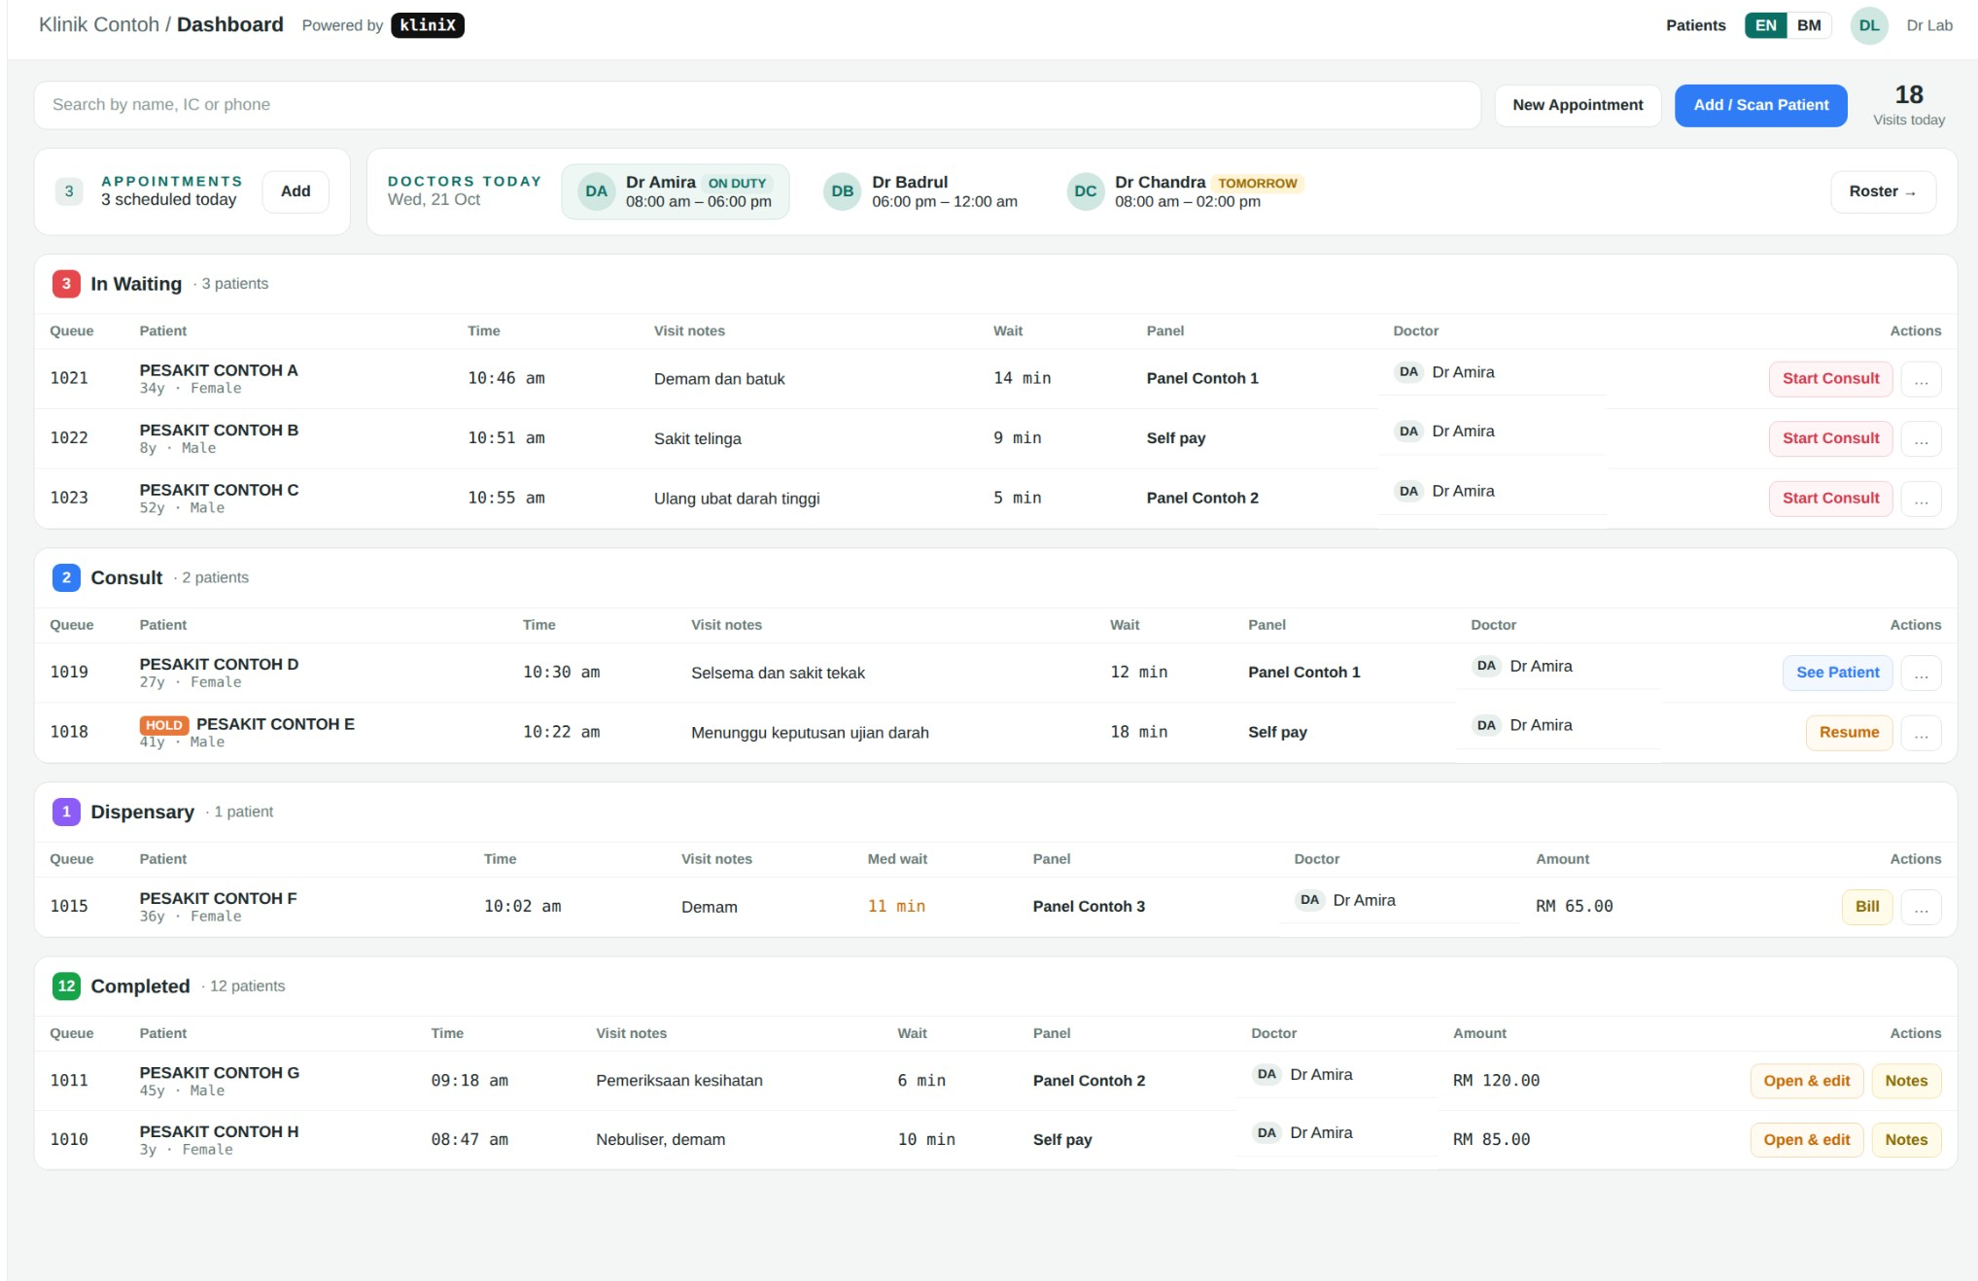Image resolution: width=1978 pixels, height=1281 pixels.
Task: Open the Dr Lab account menu
Action: 1928,25
